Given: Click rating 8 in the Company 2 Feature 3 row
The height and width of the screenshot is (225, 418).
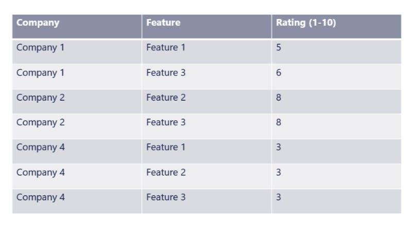Looking at the screenshot, I should 278,122.
